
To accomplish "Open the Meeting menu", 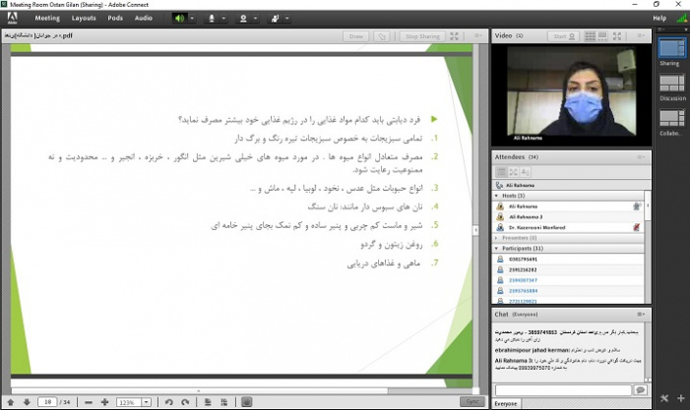I will pos(47,18).
